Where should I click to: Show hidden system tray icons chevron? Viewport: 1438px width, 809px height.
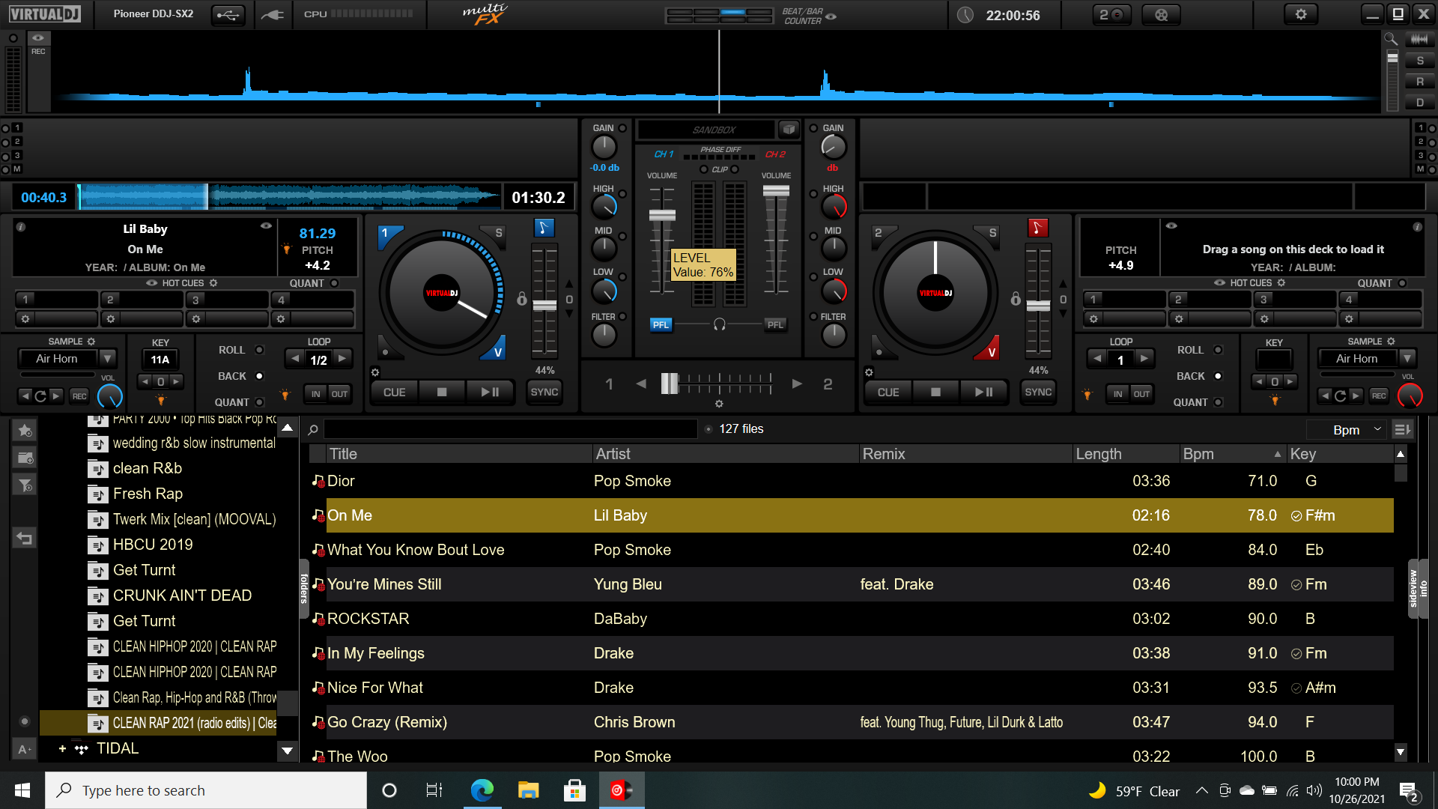1201,790
